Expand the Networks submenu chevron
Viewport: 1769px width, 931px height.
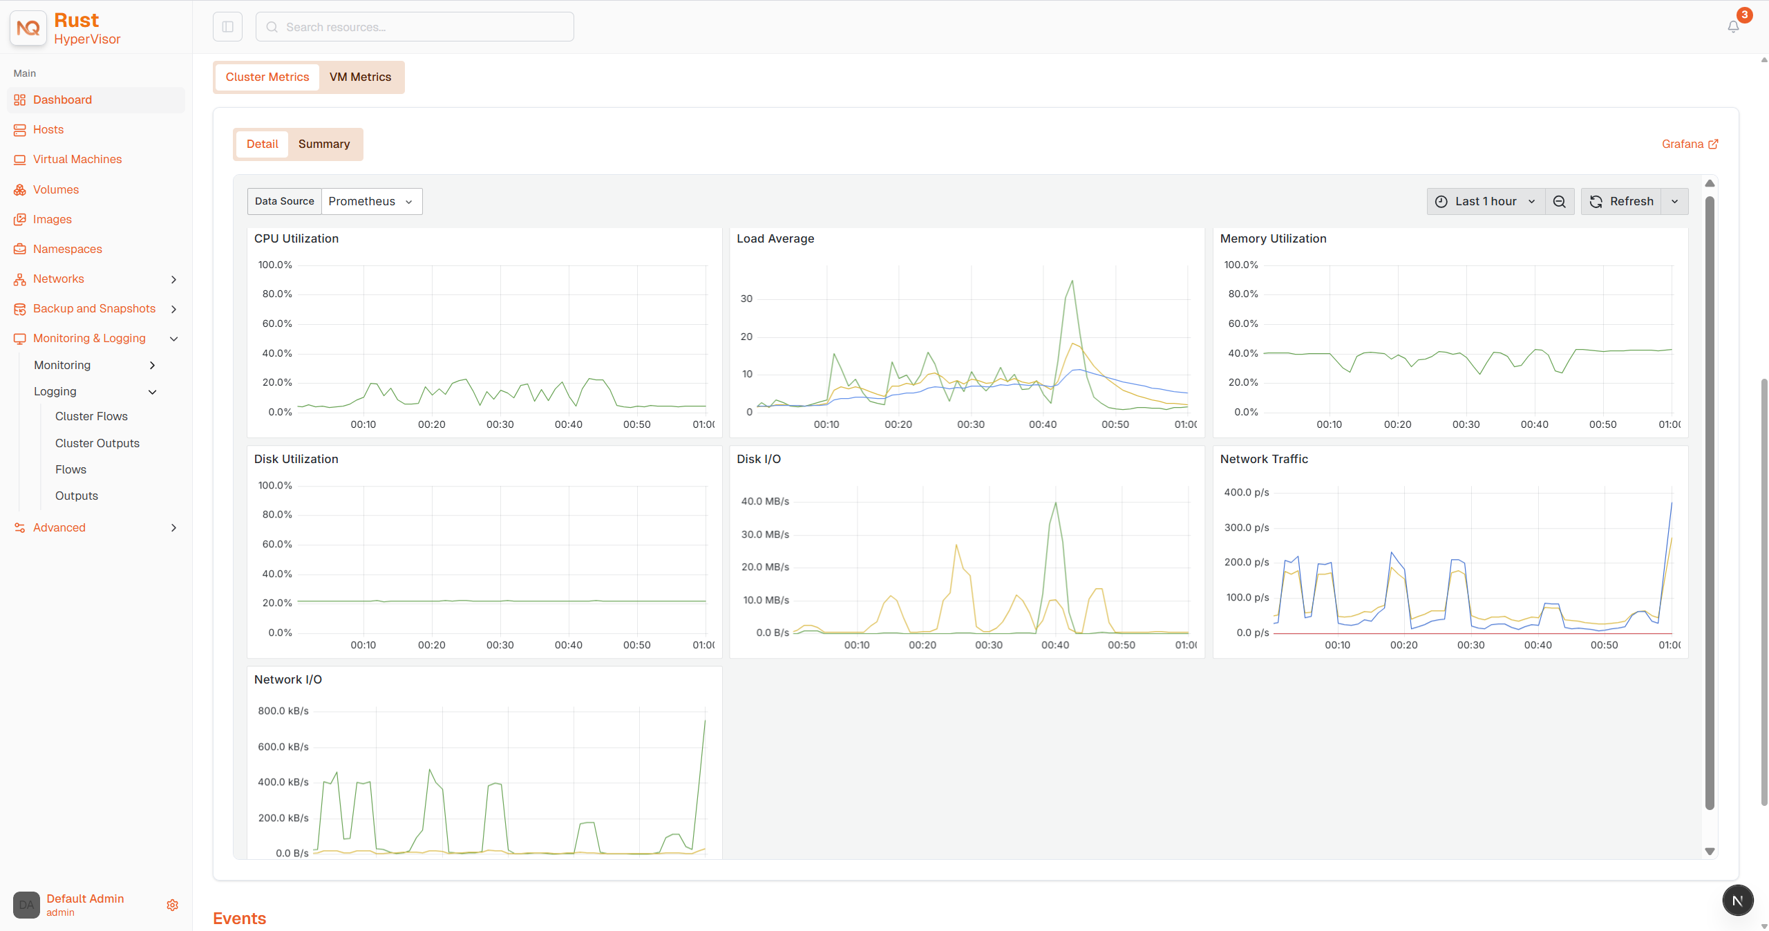(174, 279)
